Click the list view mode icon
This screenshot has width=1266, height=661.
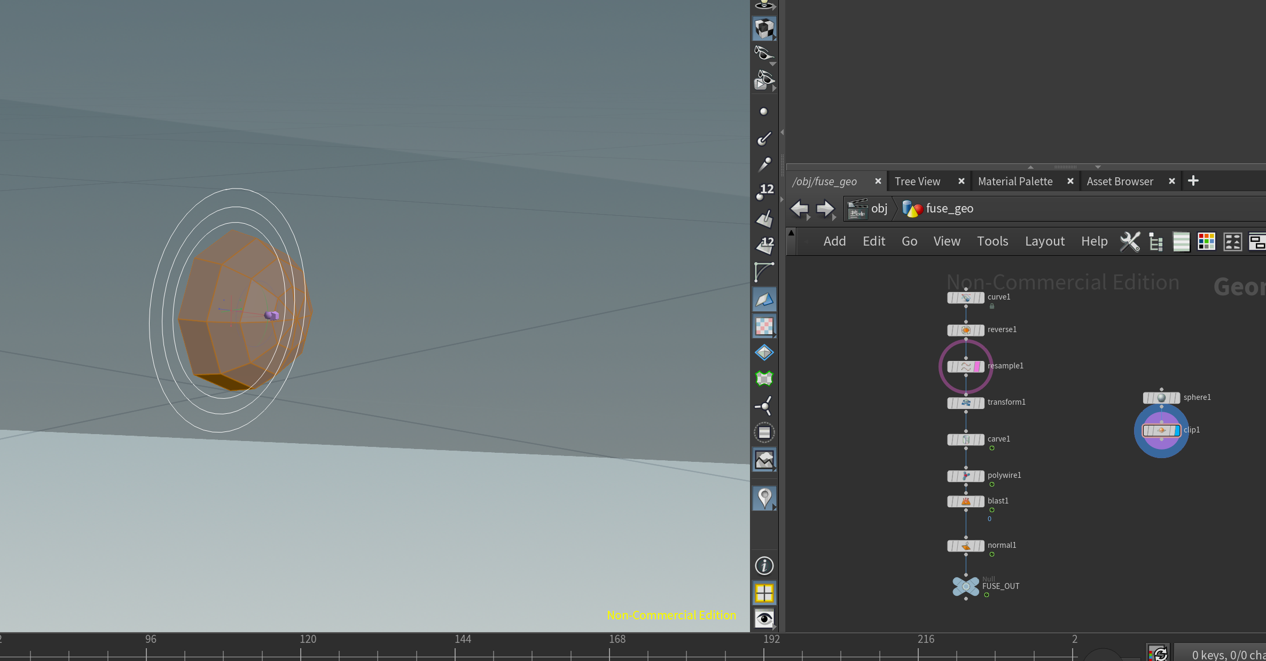click(1181, 242)
